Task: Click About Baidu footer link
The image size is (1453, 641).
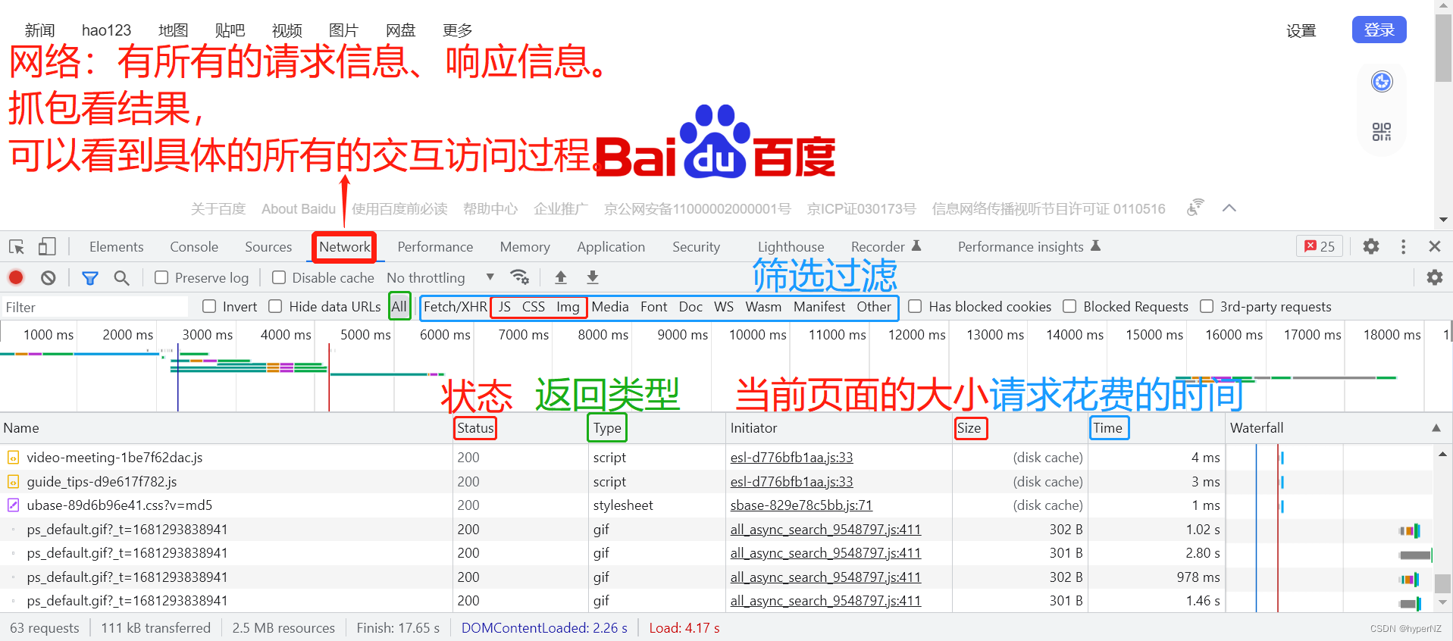Action: click(299, 209)
